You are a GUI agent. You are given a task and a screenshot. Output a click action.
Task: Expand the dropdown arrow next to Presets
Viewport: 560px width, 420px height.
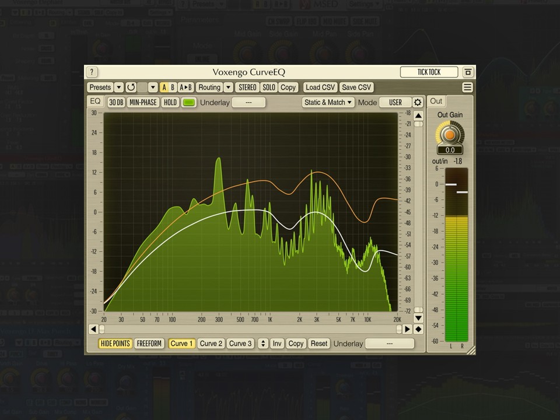[x=119, y=87]
